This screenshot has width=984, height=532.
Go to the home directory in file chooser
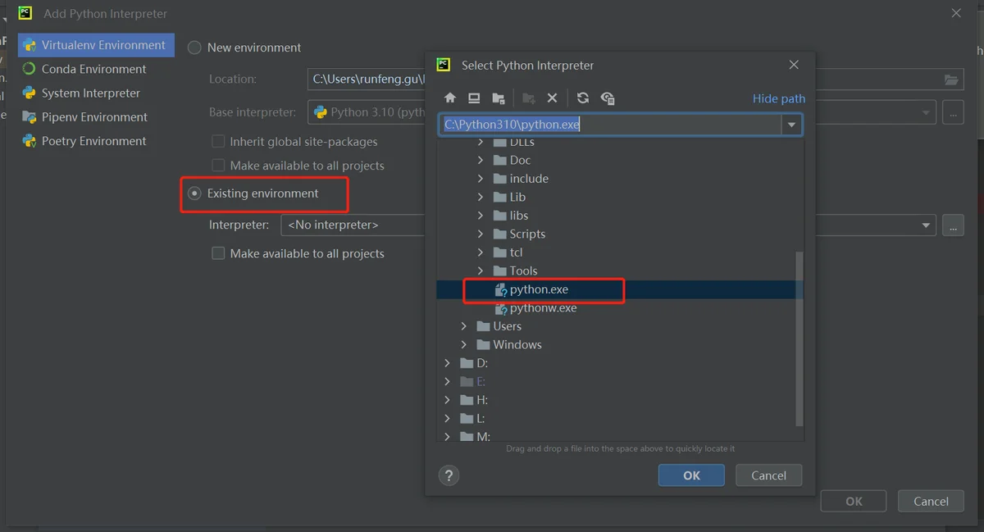[450, 98]
